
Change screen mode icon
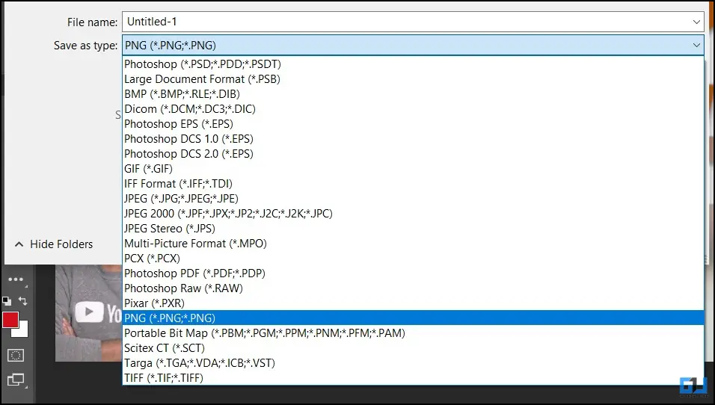(x=16, y=380)
